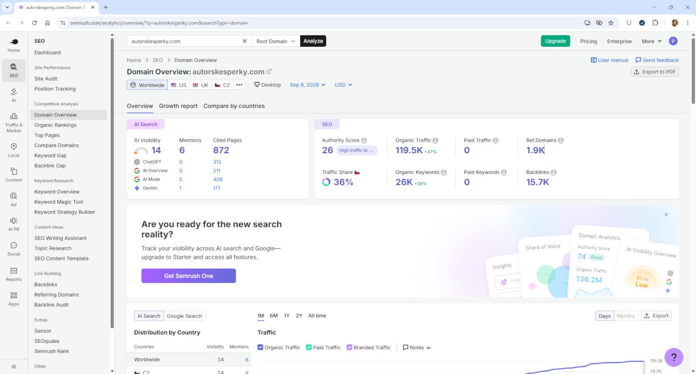Close the Semrush One promo banner
This screenshot has width=696, height=374.
(x=666, y=215)
